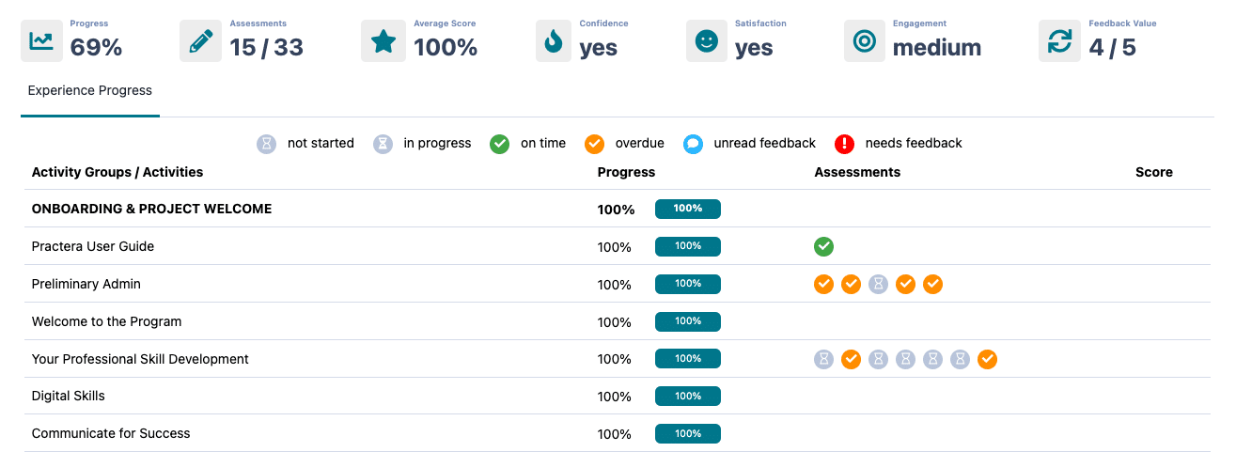The image size is (1236, 452).
Task: Click Practera User Guide green on-time checkmark
Action: point(823,246)
